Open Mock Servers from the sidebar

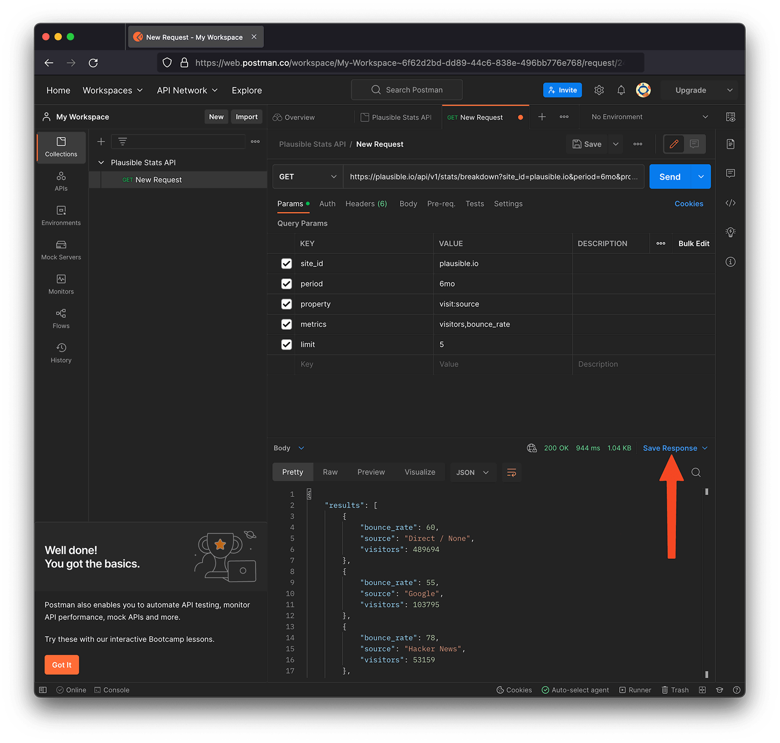[61, 250]
